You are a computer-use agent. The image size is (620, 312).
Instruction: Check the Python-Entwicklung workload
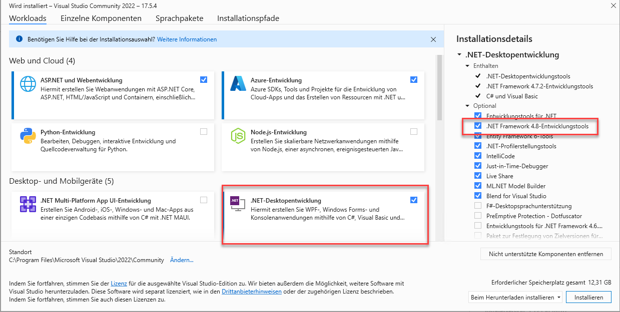[203, 132]
